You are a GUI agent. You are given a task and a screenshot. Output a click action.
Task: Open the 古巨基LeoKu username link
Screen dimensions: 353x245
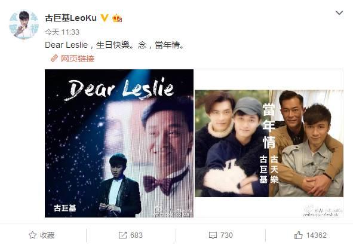pos(70,18)
